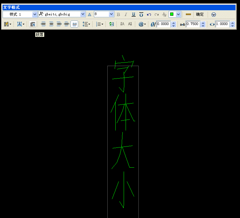Screen dimensions: 240x218
Task: Click the 确定 button
Action: (200, 14)
